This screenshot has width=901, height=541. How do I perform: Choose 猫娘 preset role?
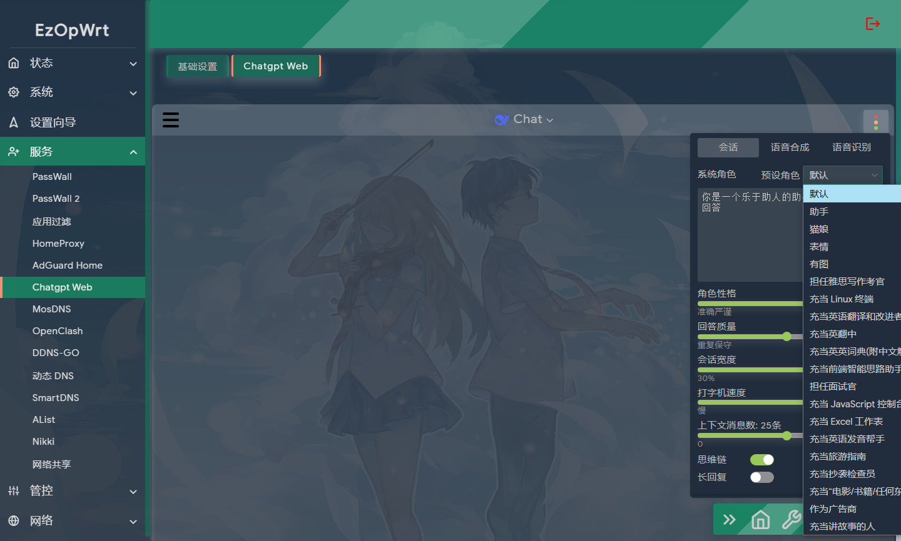852,229
